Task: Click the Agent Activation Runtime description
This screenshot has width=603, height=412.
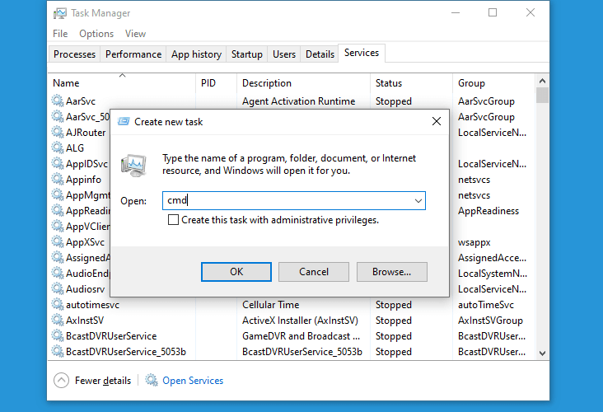Action: tap(298, 101)
